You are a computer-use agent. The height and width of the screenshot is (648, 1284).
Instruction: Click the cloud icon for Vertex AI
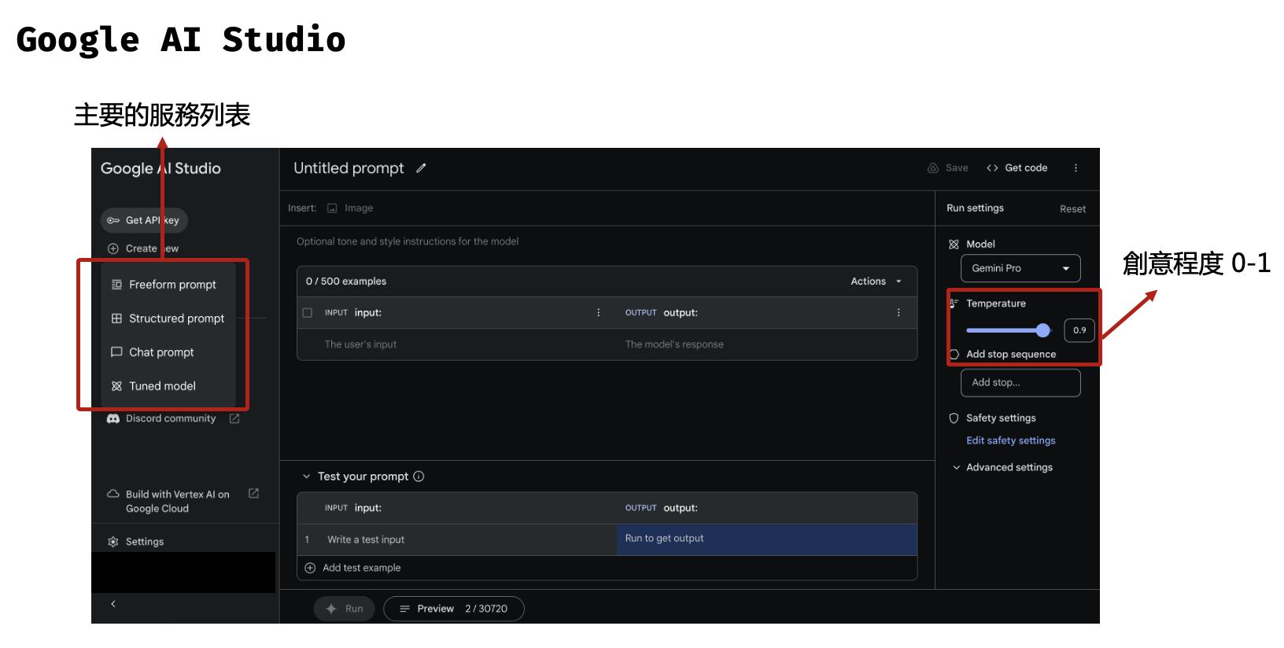tap(113, 494)
